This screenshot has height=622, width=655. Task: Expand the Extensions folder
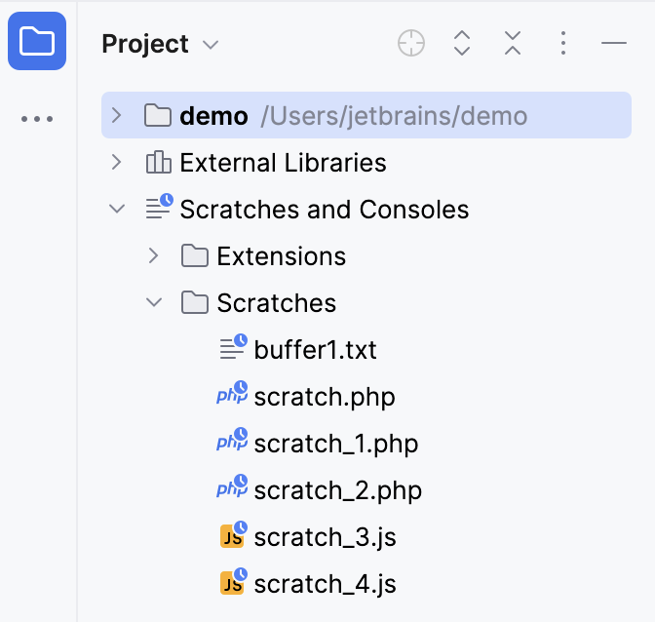pos(154,255)
